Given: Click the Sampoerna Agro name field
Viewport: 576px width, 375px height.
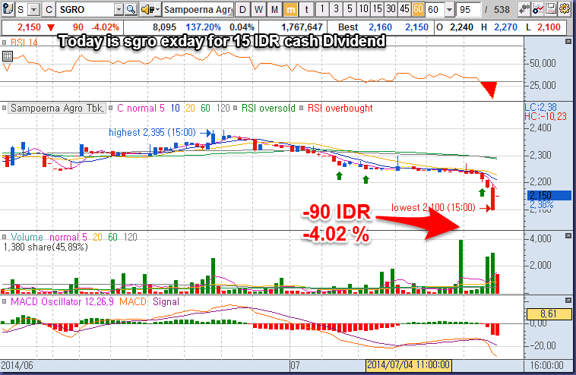Looking at the screenshot, I should 198,10.
